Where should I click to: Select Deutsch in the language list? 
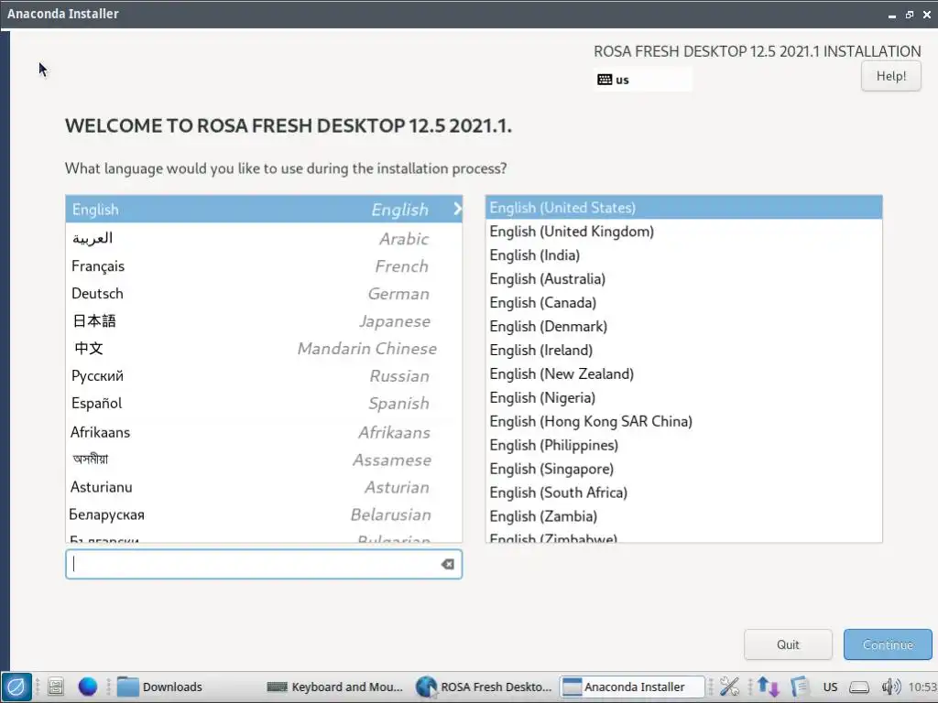click(264, 294)
